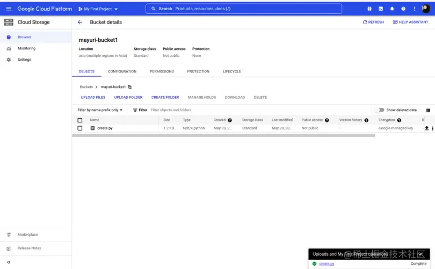The height and width of the screenshot is (269, 435).
Task: Switch to the PERMISSIONS tab
Action: (162, 71)
